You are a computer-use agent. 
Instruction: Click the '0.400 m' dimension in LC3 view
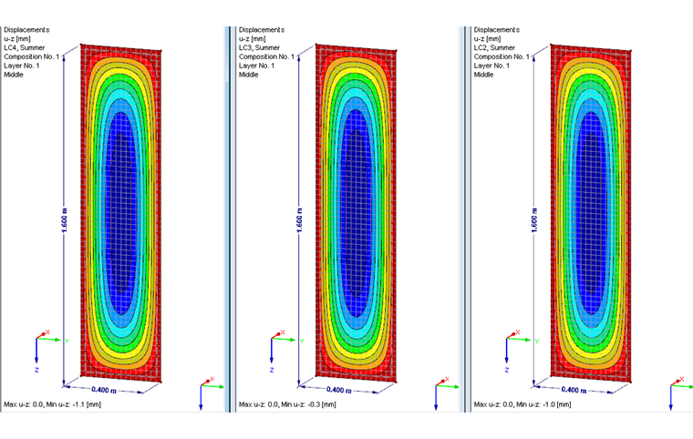click(339, 390)
